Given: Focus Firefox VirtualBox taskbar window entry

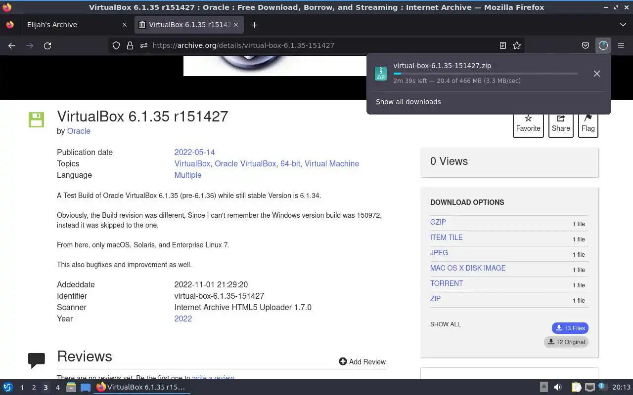Looking at the screenshot, I should pos(142,387).
